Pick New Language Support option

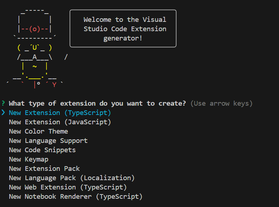coord(48,141)
